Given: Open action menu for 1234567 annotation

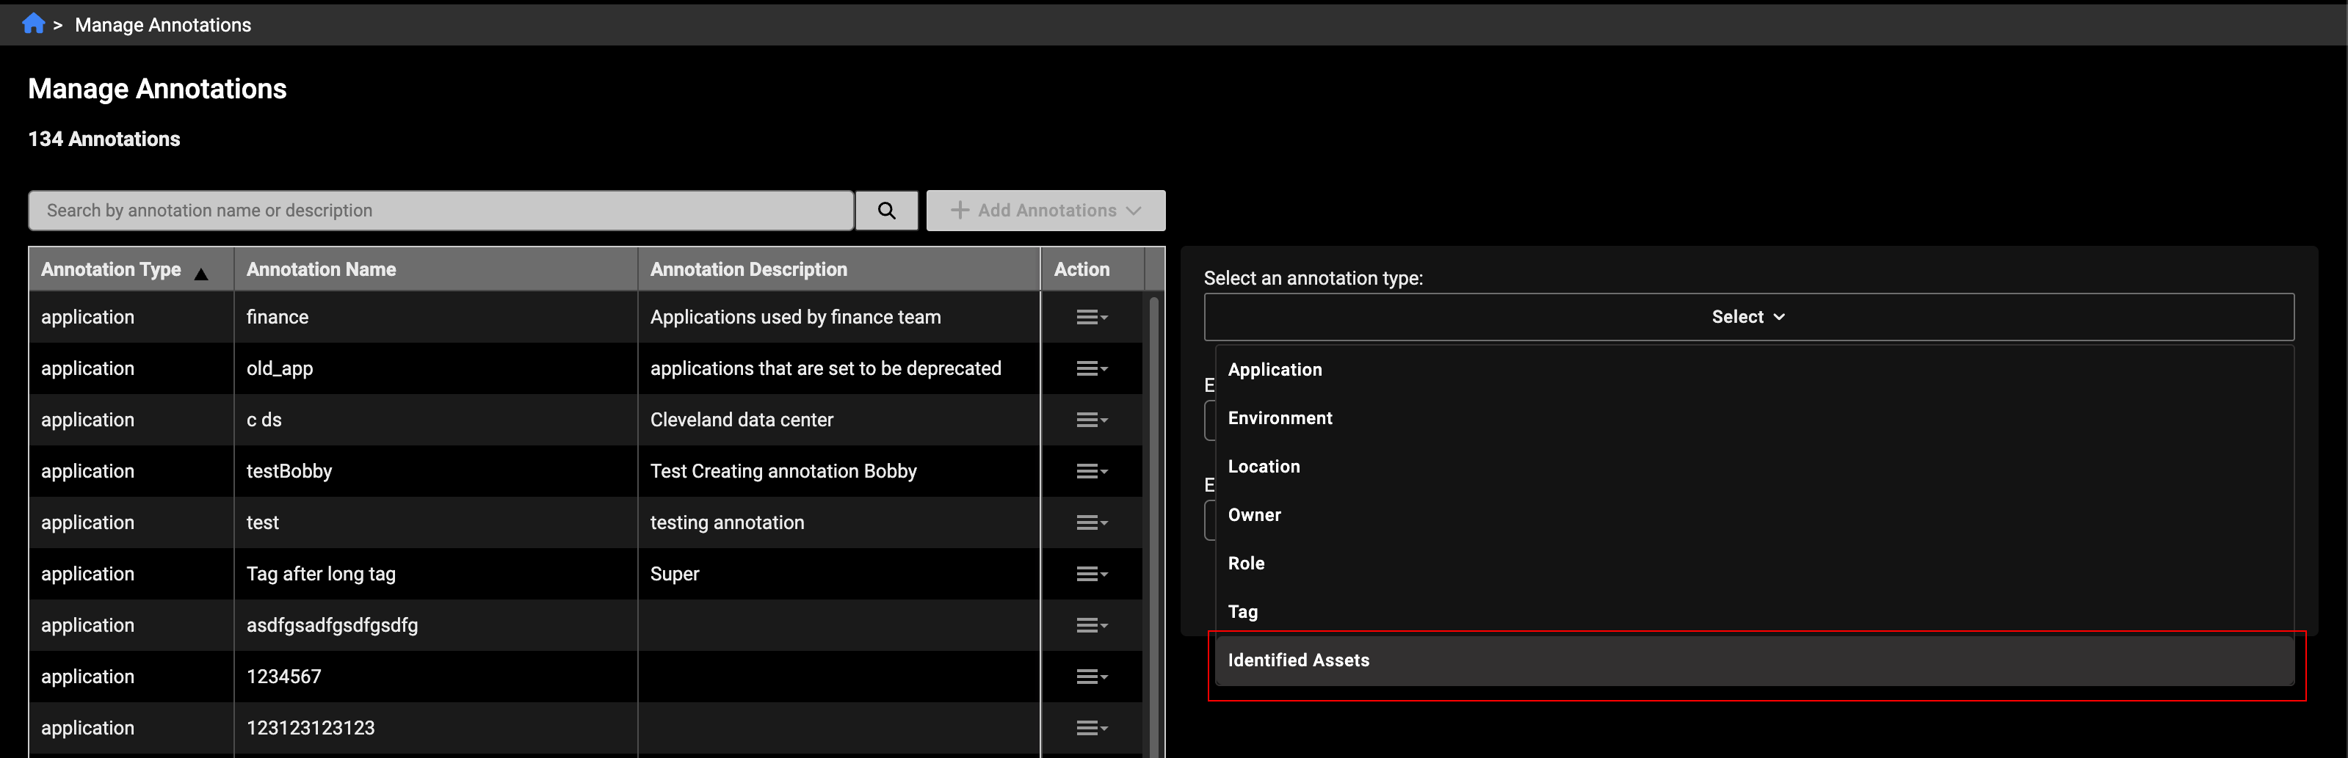Looking at the screenshot, I should (1091, 677).
